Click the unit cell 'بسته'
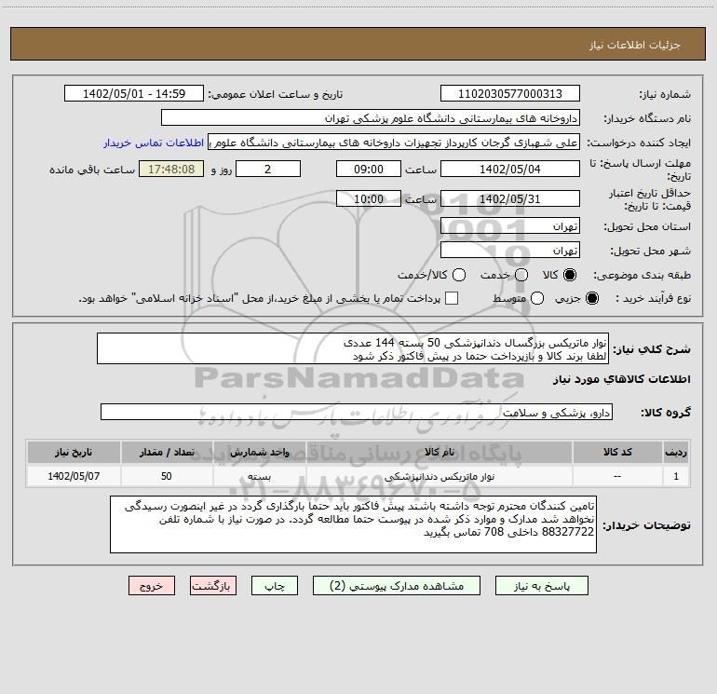 click(259, 476)
